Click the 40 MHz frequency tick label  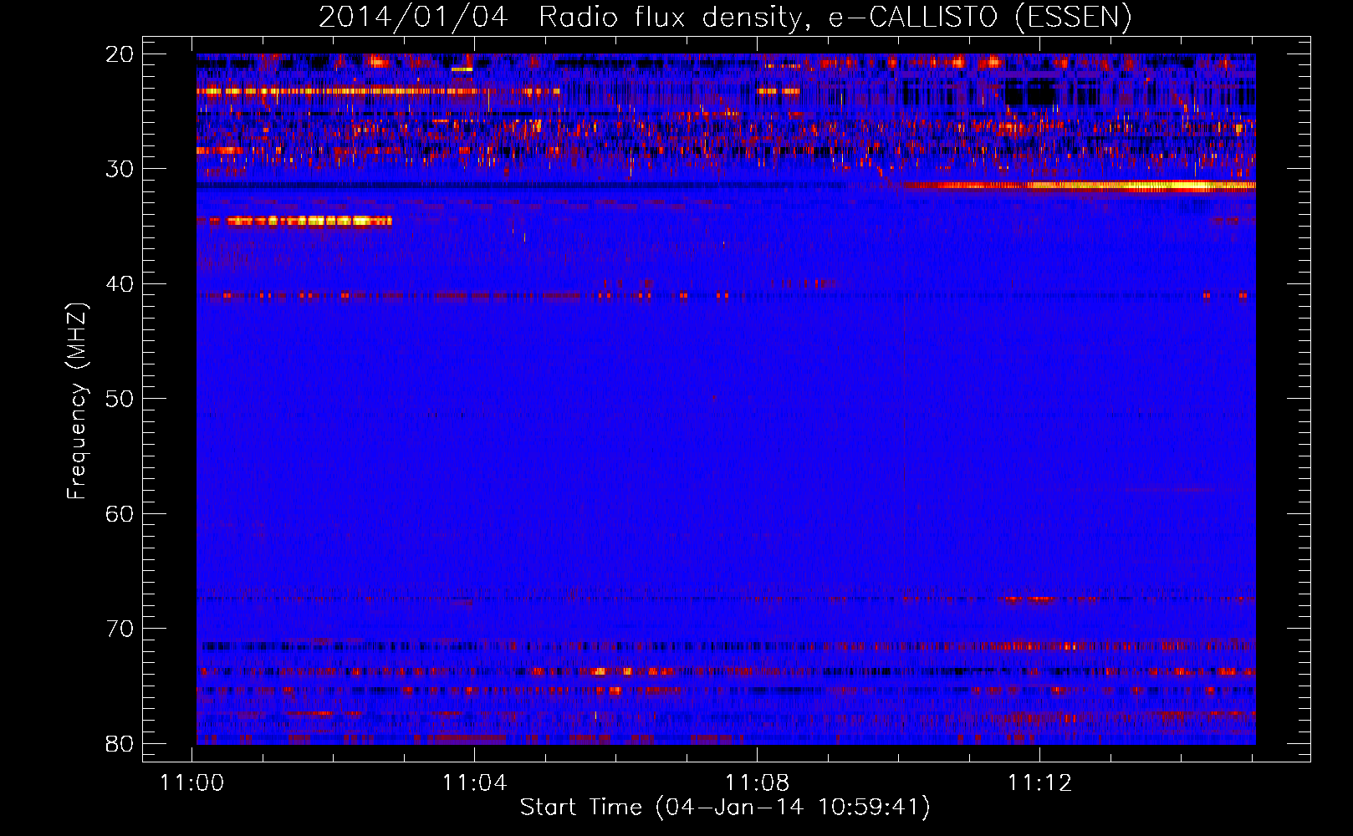tap(120, 284)
